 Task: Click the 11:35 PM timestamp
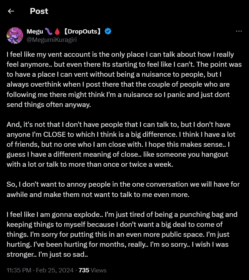click(x=19, y=270)
